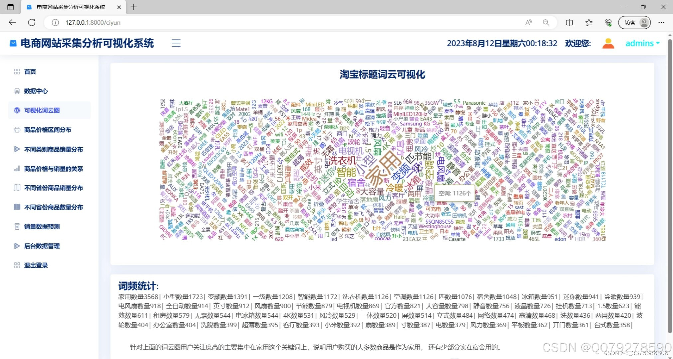Open browser split screen icon
Screen dimensions: 673x359
569,22
